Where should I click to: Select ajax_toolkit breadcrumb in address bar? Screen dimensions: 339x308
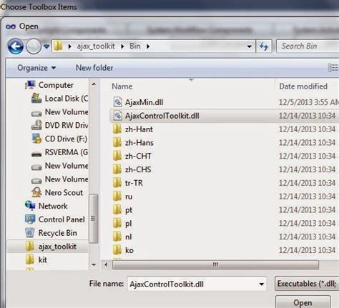coord(96,46)
